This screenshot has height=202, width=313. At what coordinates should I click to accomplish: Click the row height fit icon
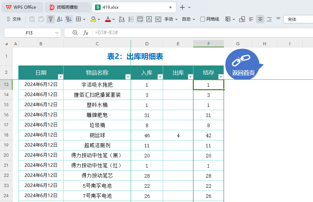149,19
